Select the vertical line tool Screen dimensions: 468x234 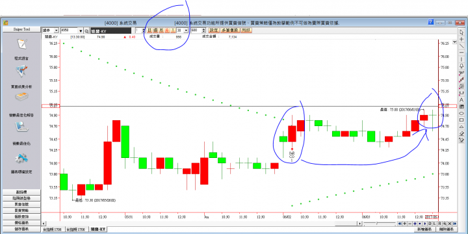(461, 59)
